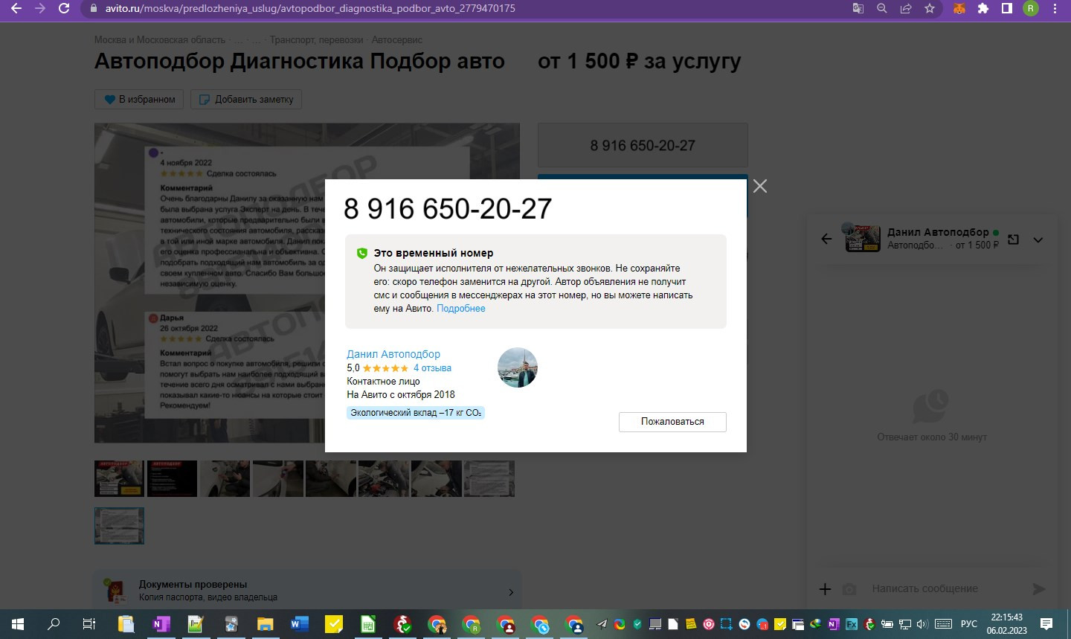Open Windows taskbar search
This screenshot has width=1071, height=639.
point(54,624)
